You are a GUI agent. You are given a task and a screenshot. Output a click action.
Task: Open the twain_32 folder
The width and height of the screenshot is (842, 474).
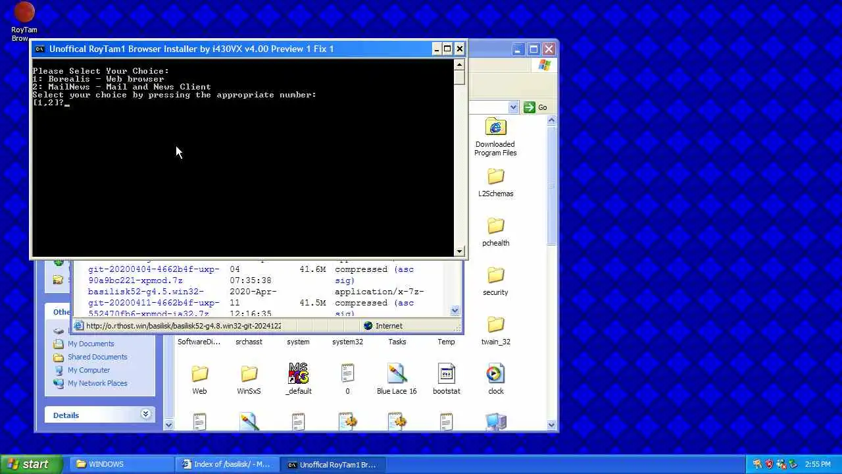coord(495,330)
